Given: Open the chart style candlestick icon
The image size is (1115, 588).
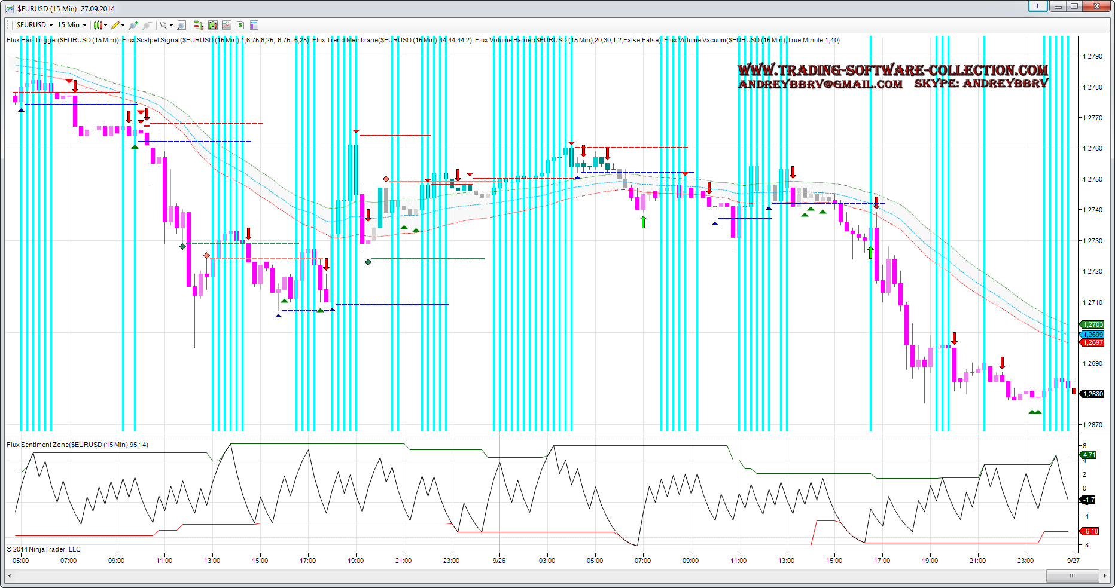Looking at the screenshot, I should [98, 25].
